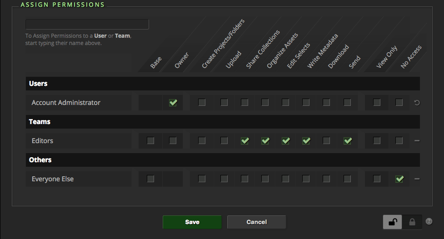This screenshot has width=444, height=239.
Task: Enable Base permission for Editors team
Action: pos(150,141)
